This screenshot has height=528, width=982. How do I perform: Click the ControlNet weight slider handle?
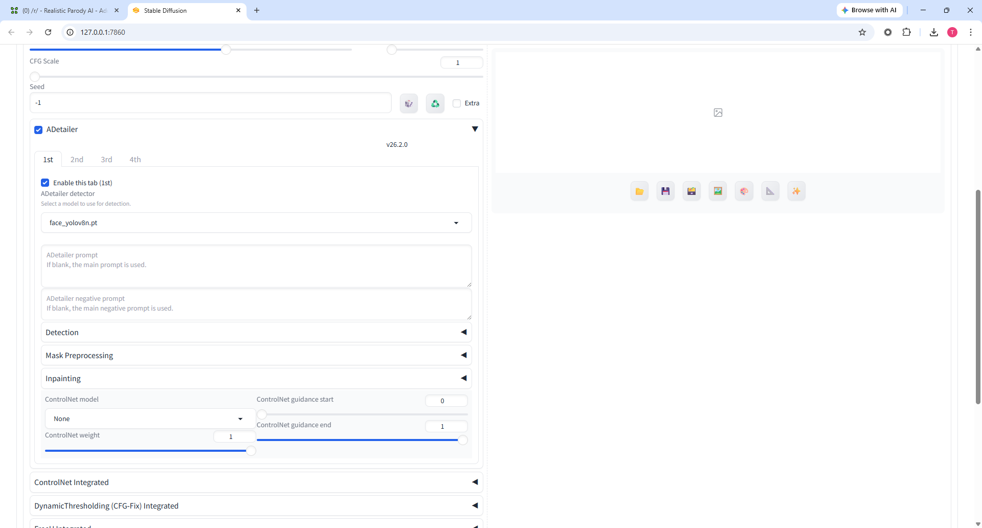pos(251,451)
